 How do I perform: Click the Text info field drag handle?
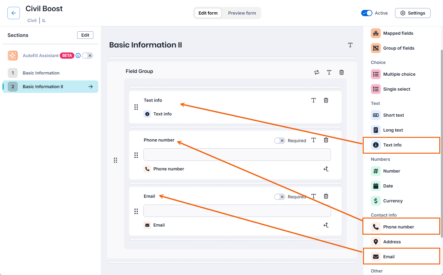click(136, 107)
